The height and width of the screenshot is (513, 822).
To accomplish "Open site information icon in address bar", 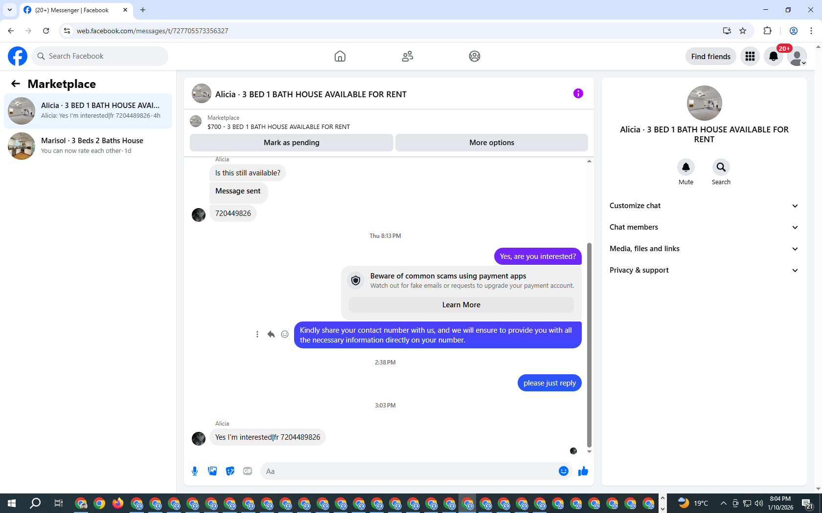I will [67, 31].
